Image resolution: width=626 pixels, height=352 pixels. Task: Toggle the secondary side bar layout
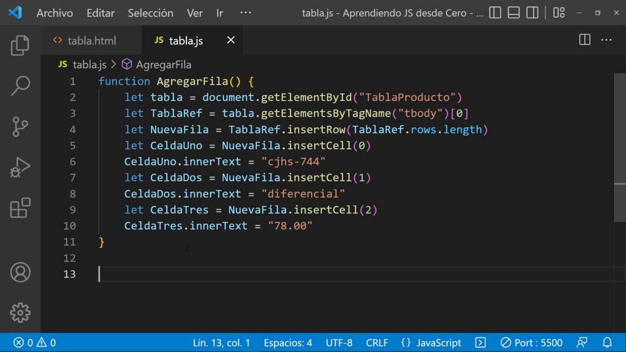click(532, 13)
